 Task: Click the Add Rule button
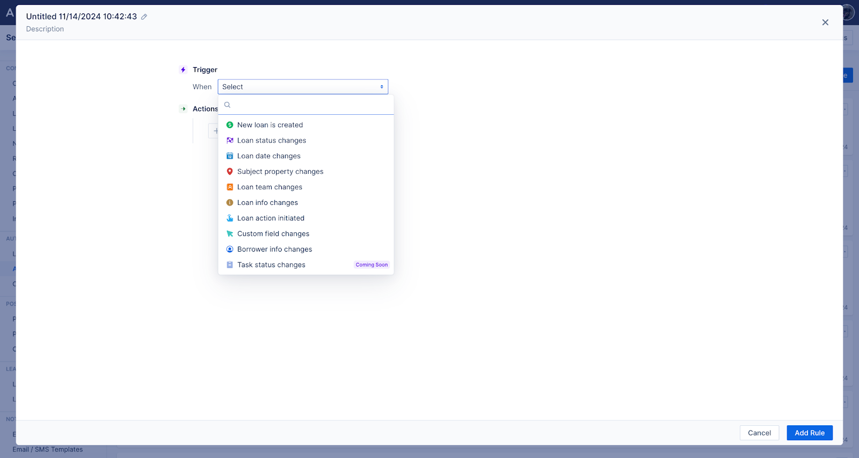(x=810, y=433)
